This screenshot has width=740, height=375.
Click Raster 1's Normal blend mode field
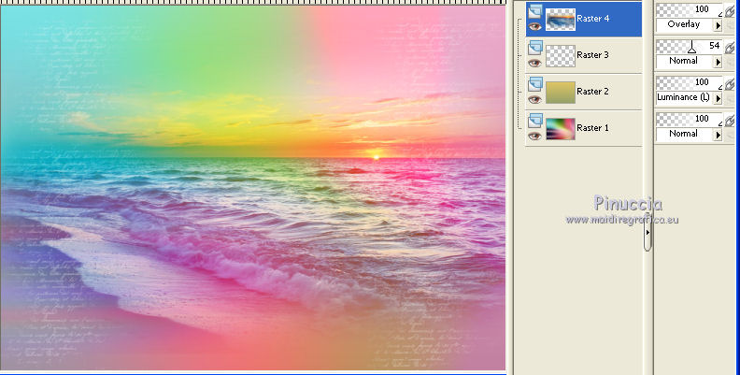click(684, 134)
